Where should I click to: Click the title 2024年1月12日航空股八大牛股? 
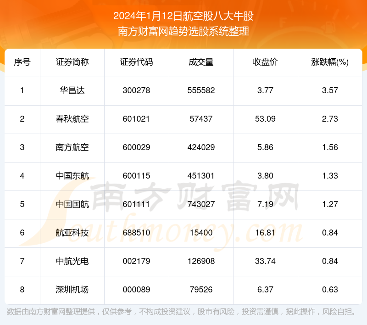pyautogui.click(x=183, y=17)
